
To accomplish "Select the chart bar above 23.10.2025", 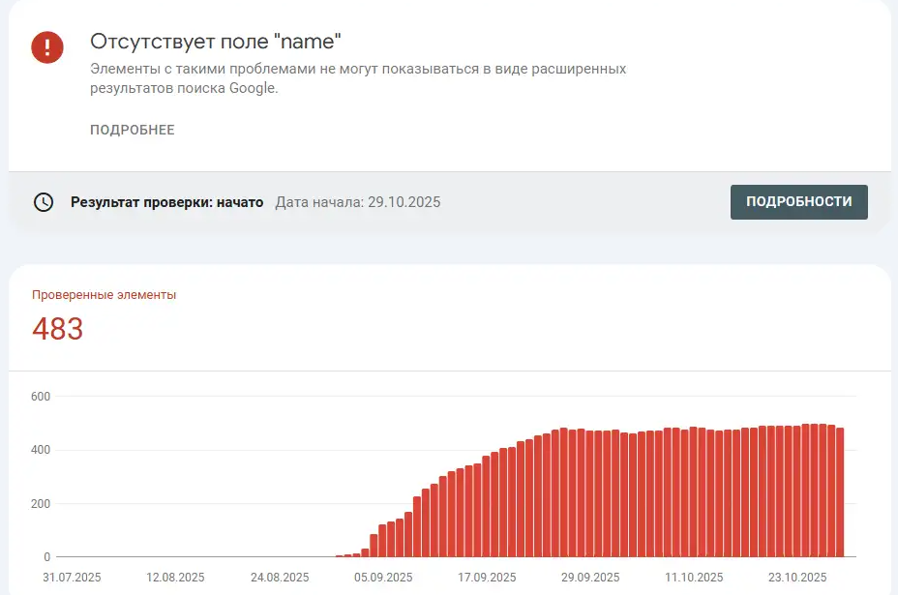I will (797, 491).
